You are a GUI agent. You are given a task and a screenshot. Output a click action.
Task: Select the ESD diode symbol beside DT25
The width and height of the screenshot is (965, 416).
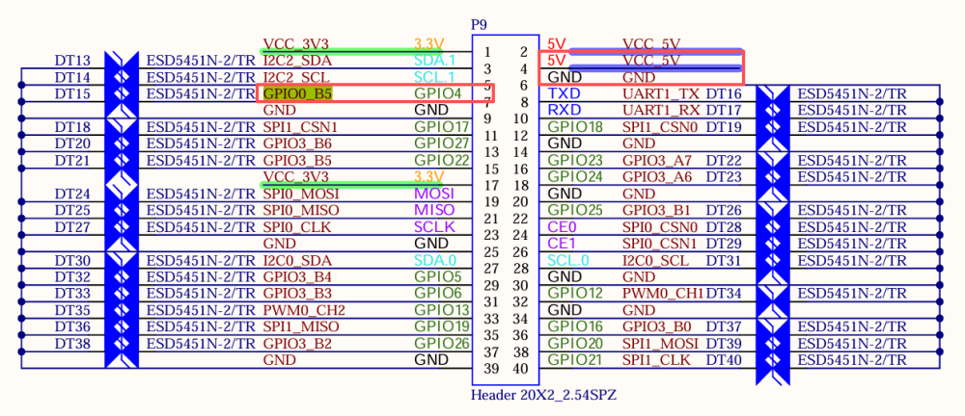(x=122, y=211)
